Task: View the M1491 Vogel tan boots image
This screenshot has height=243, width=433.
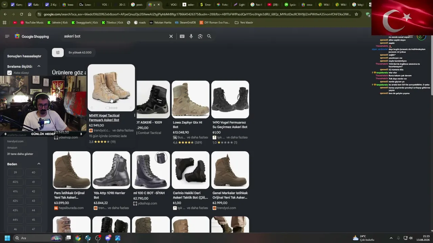Action: tap(111, 87)
